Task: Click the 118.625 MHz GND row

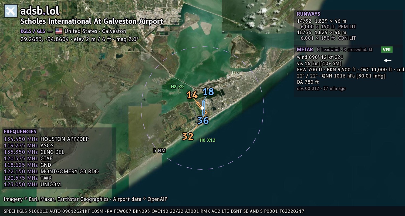Action: tap(27, 165)
